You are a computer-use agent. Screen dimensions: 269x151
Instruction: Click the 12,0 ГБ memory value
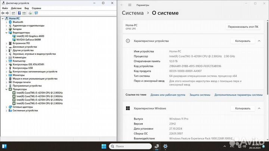click(x=173, y=61)
